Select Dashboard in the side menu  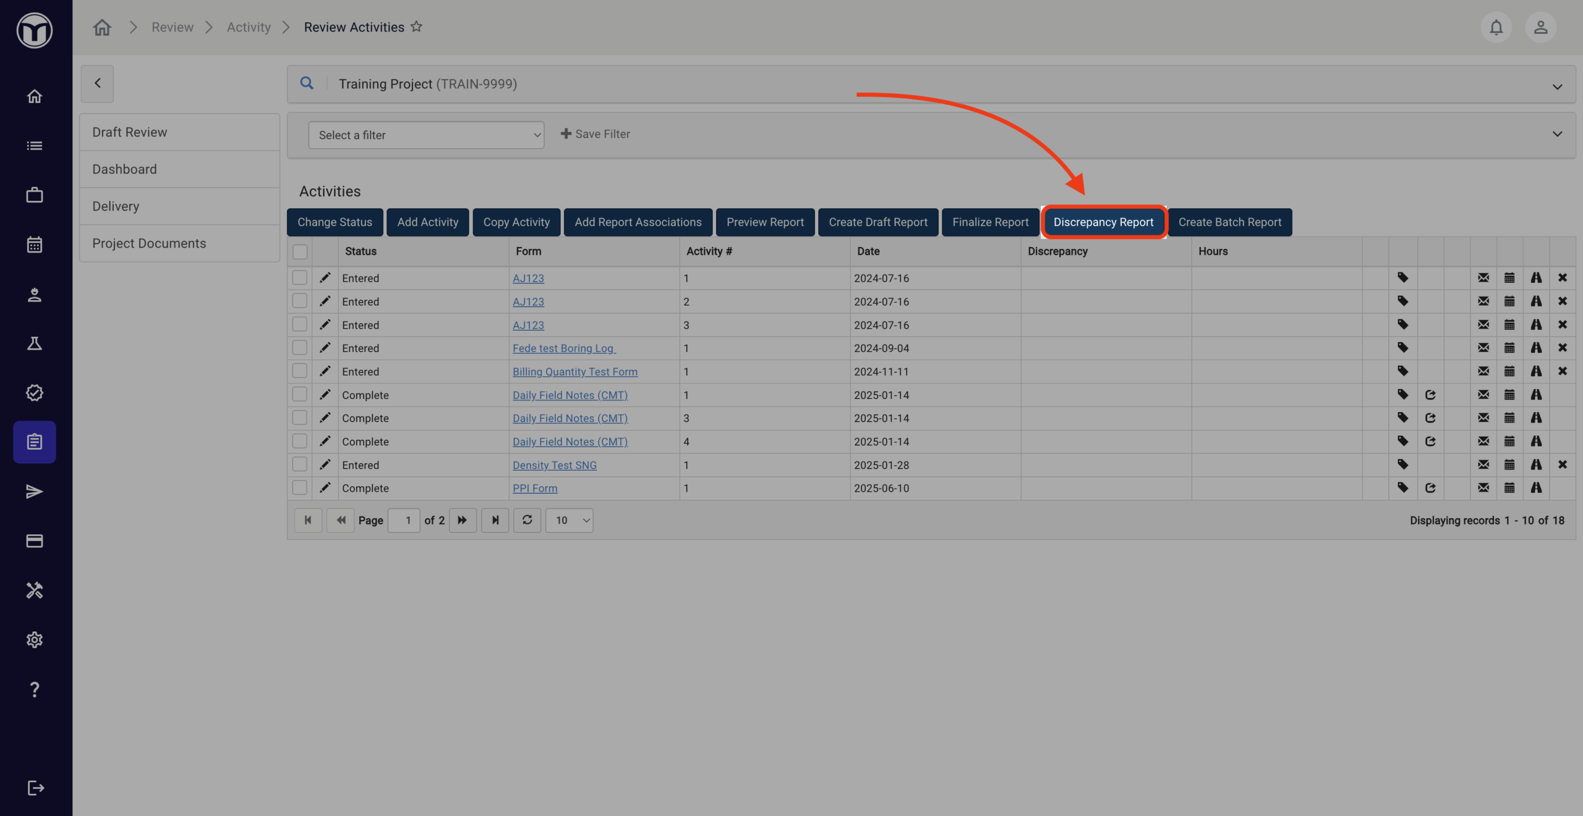(x=124, y=169)
